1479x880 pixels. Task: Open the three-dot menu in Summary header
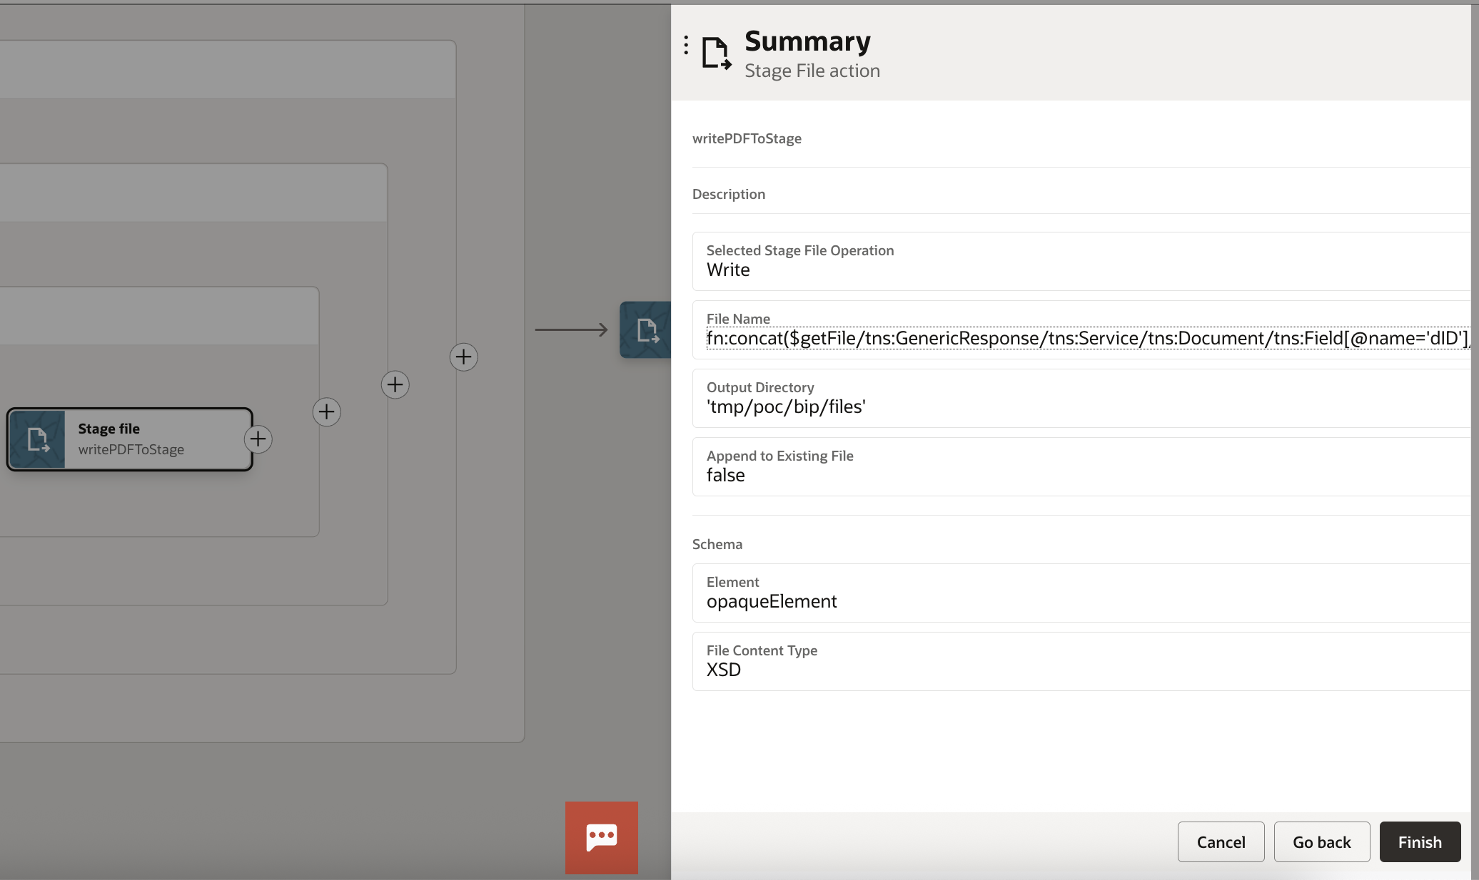685,46
